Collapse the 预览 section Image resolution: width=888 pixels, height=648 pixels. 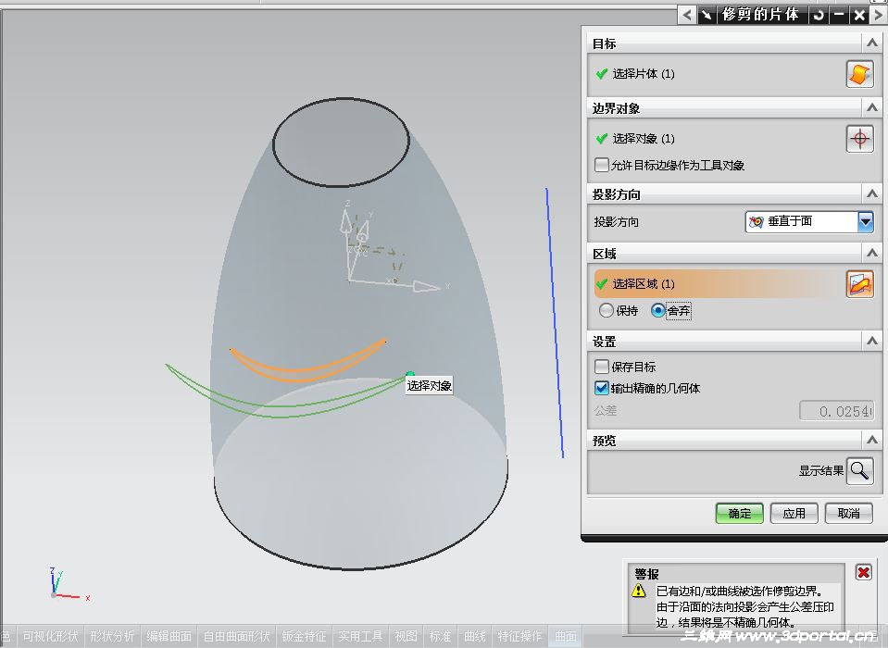click(x=871, y=440)
